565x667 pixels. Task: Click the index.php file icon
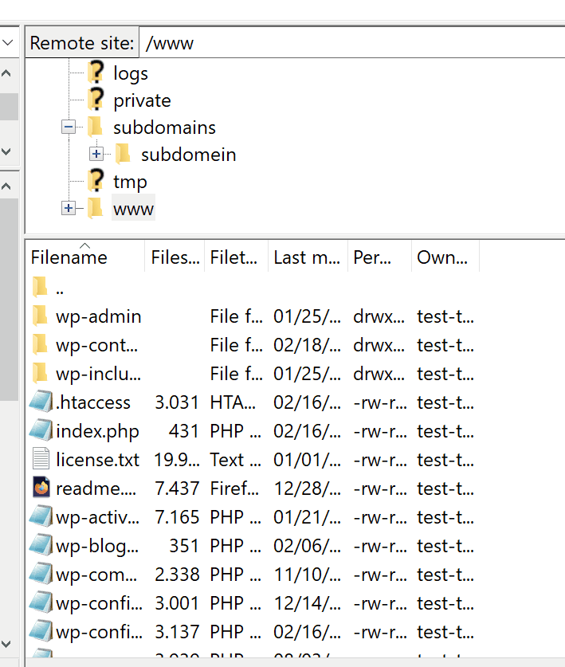41,430
